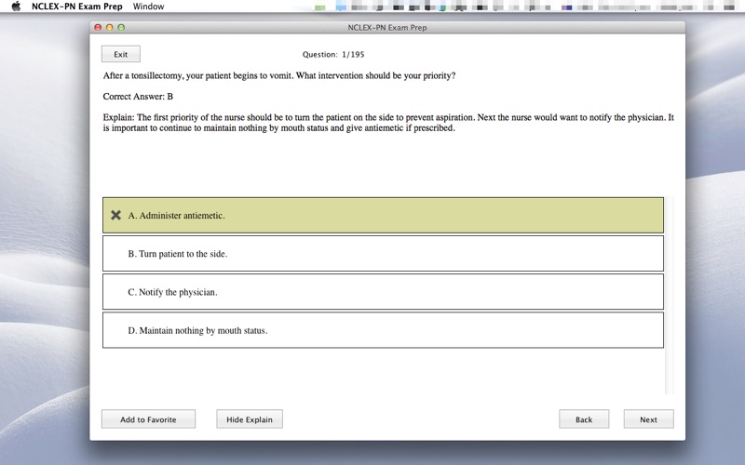Open the NCLEX-PN Exam Prep application menu

point(77,7)
